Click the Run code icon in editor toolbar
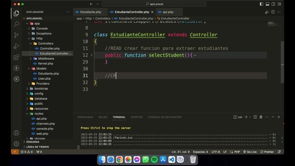 [267, 12]
